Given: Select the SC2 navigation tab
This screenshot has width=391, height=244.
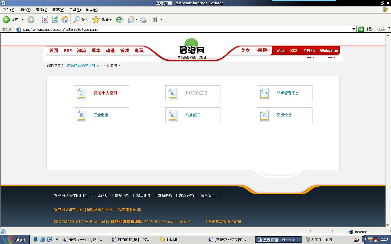Looking at the screenshot, I should click(x=294, y=51).
